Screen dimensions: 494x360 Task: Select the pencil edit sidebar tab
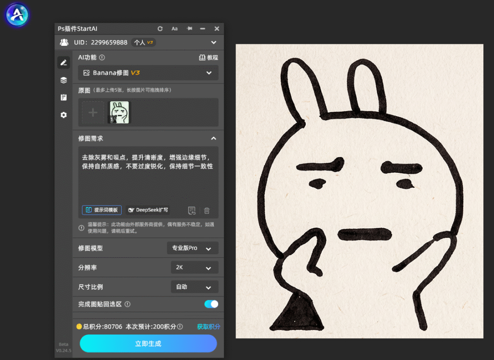click(x=64, y=63)
